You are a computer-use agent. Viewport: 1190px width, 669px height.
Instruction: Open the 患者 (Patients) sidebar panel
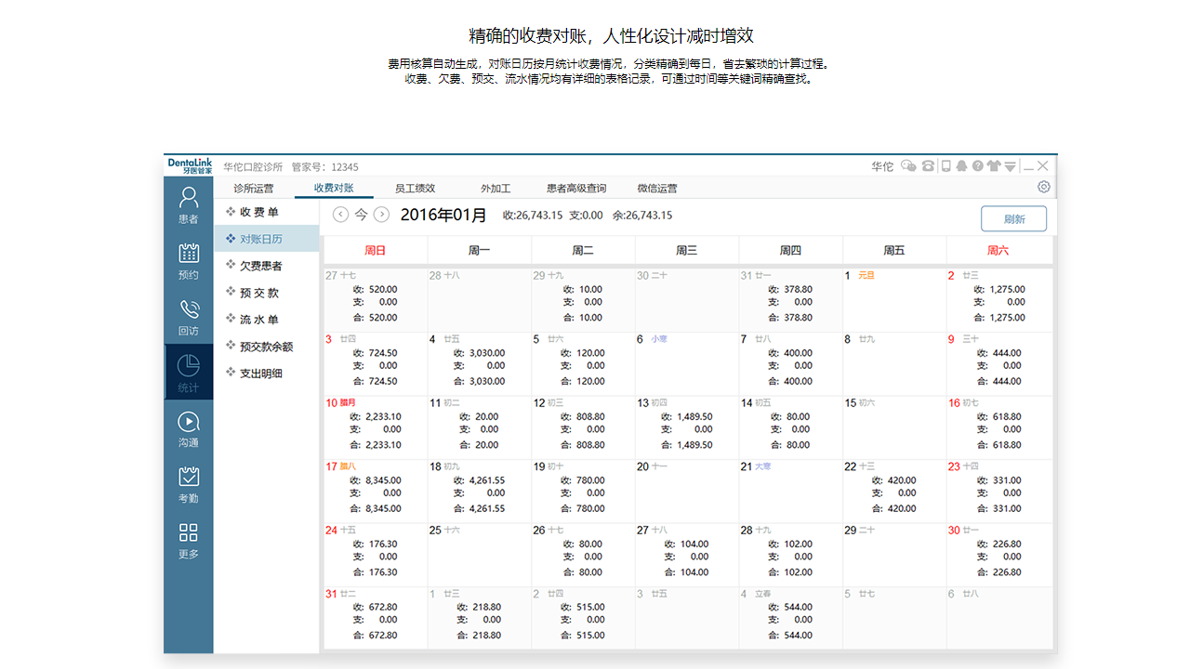(188, 206)
